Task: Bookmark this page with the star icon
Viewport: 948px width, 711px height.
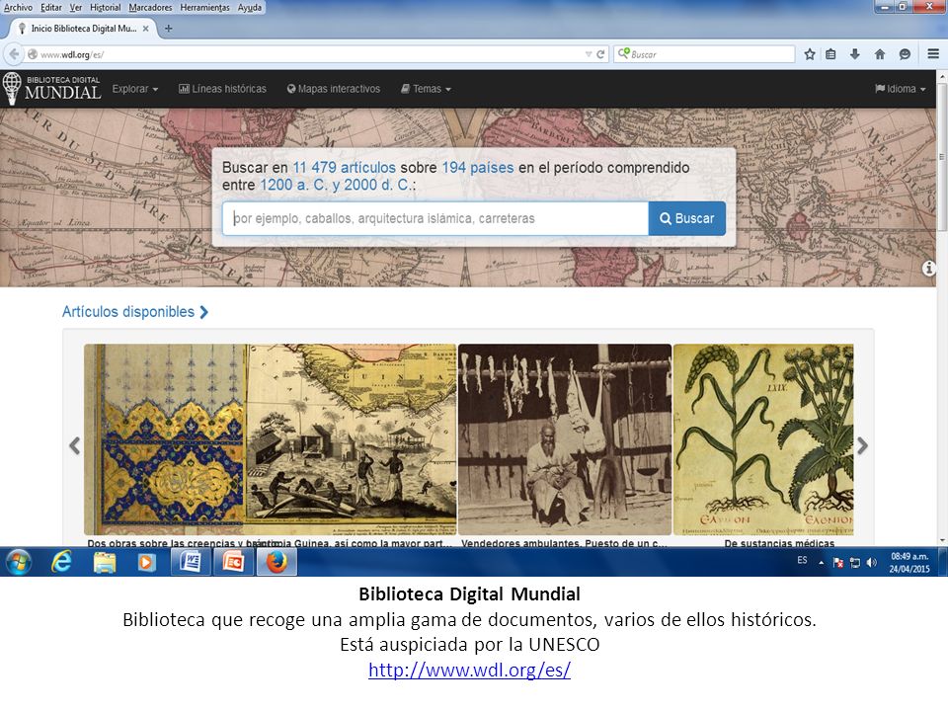Action: 810,54
